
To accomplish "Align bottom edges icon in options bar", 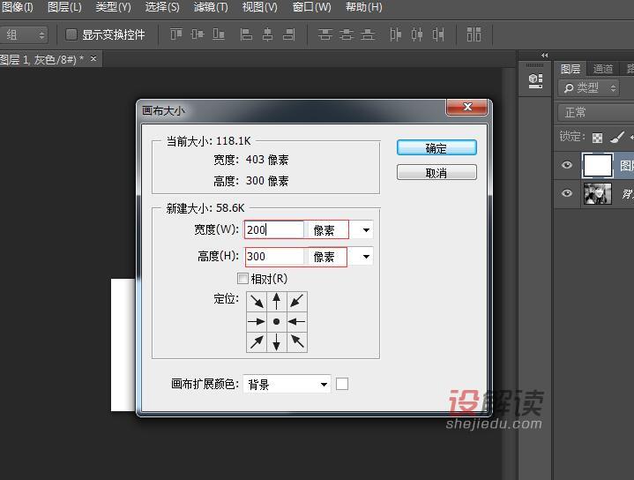I will [219, 34].
